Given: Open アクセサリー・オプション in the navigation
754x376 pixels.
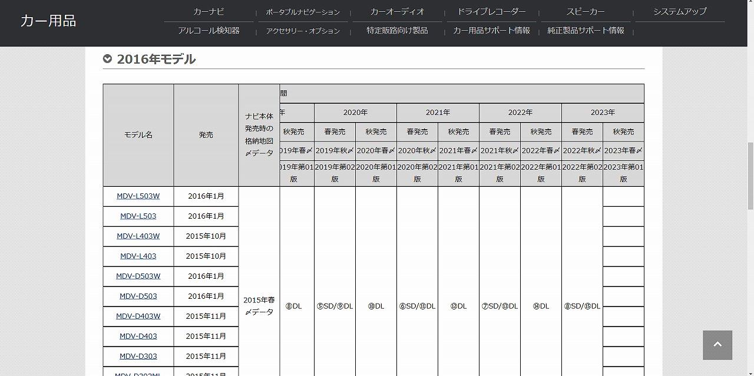Looking at the screenshot, I should tap(303, 31).
